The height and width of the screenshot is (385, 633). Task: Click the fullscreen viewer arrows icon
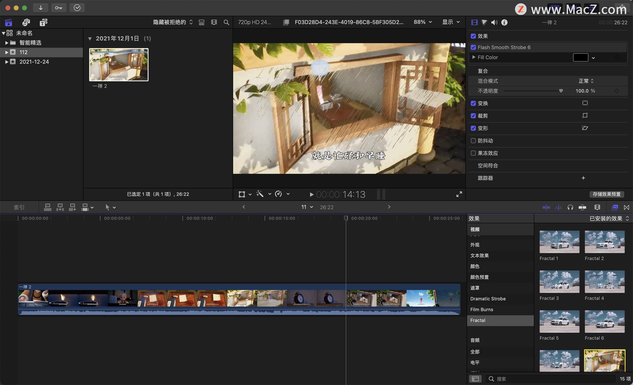click(459, 194)
